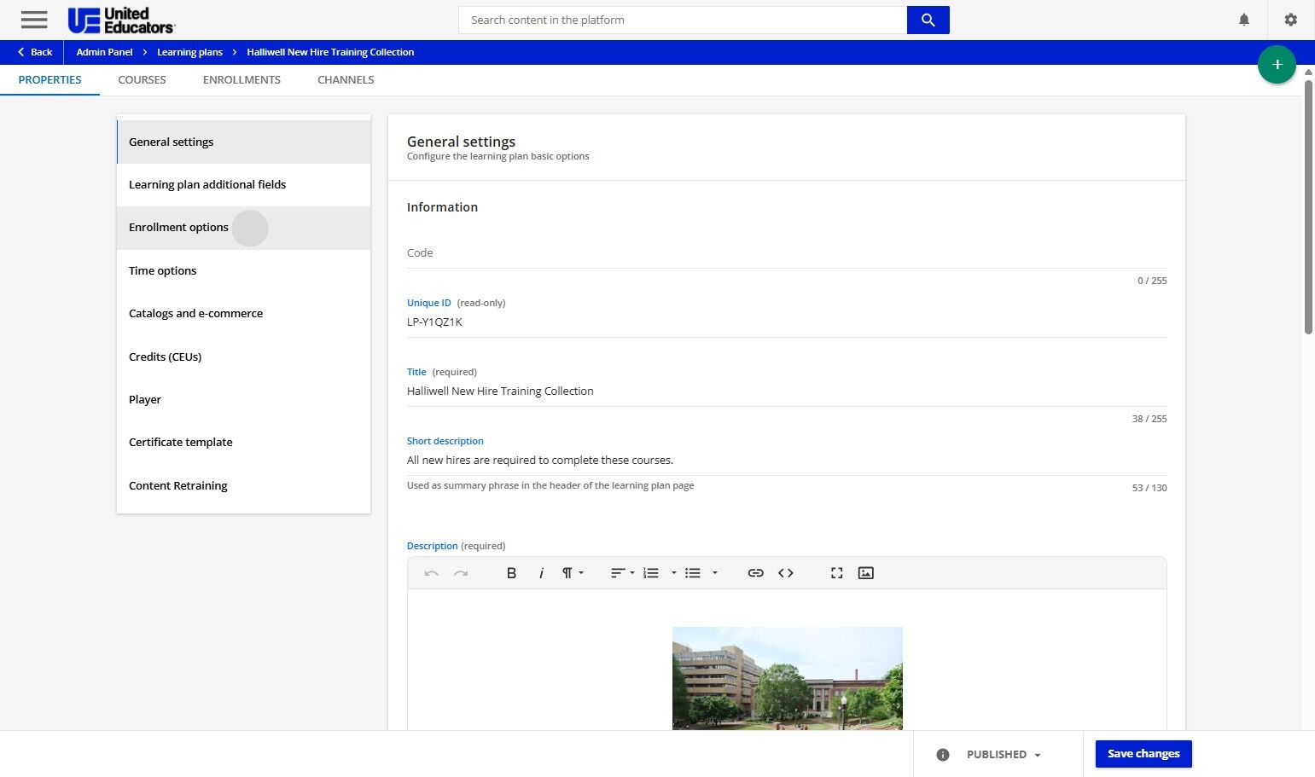Click into the Code input field
Screen dimensions: 1315x777
pyautogui.click(x=787, y=253)
